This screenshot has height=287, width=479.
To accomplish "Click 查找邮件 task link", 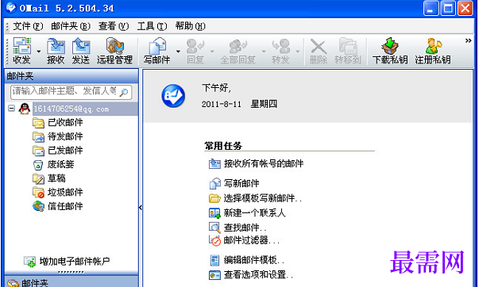I will (245, 228).
